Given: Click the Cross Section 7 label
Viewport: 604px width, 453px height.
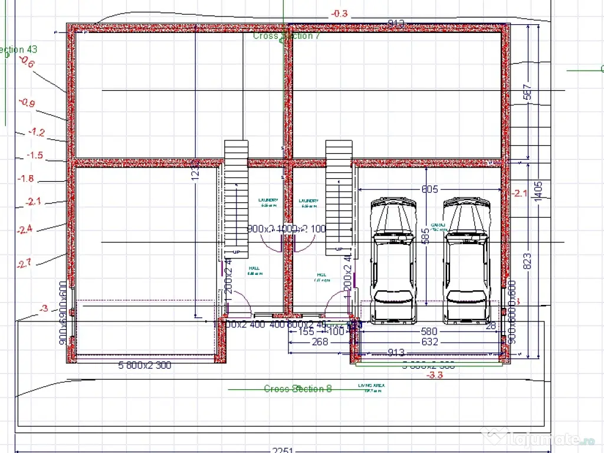Looking at the screenshot, I should [287, 36].
